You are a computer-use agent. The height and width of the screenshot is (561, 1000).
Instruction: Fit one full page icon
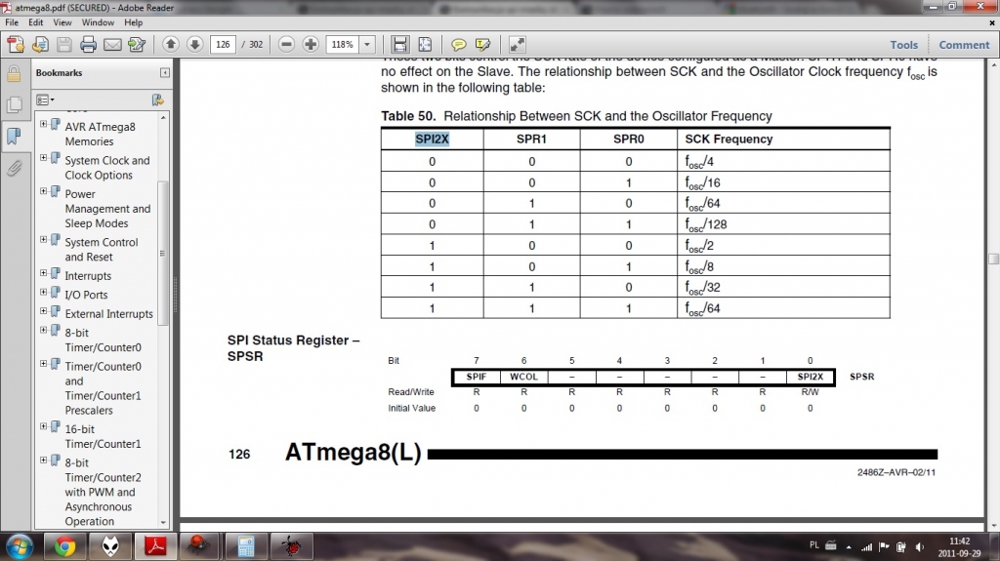pos(425,45)
